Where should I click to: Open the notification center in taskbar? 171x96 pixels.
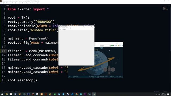coord(168,94)
